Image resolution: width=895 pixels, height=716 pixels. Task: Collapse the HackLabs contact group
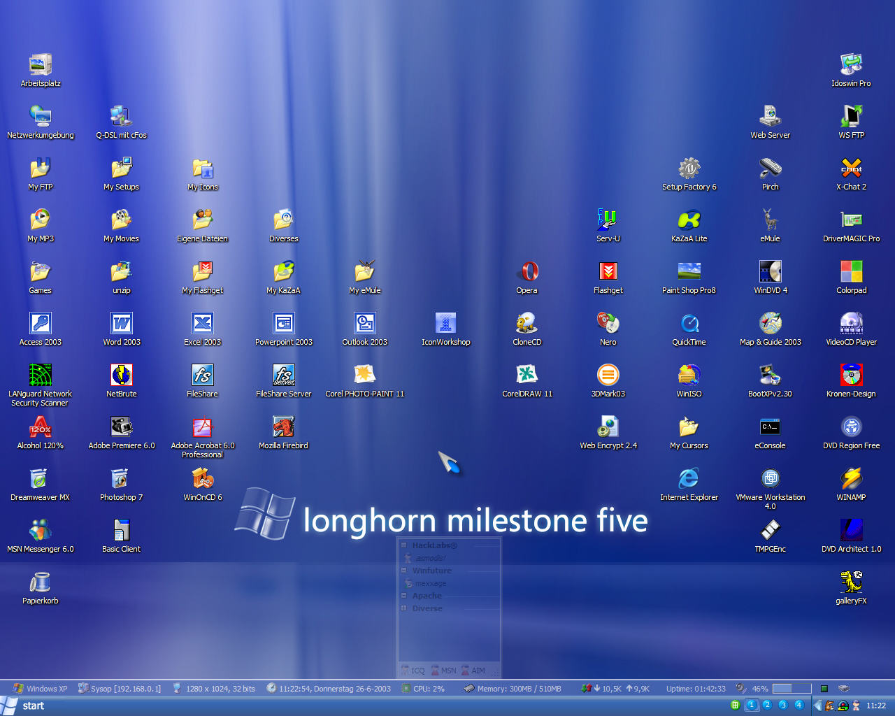(404, 545)
